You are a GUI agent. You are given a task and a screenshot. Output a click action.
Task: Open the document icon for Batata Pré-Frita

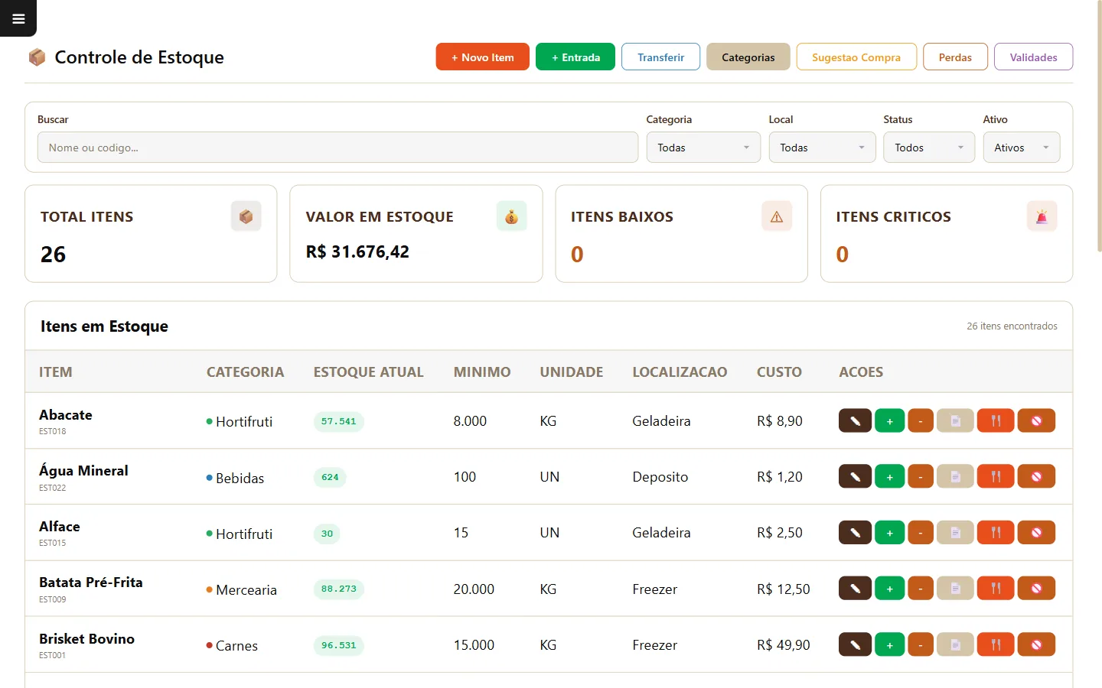[x=955, y=588]
